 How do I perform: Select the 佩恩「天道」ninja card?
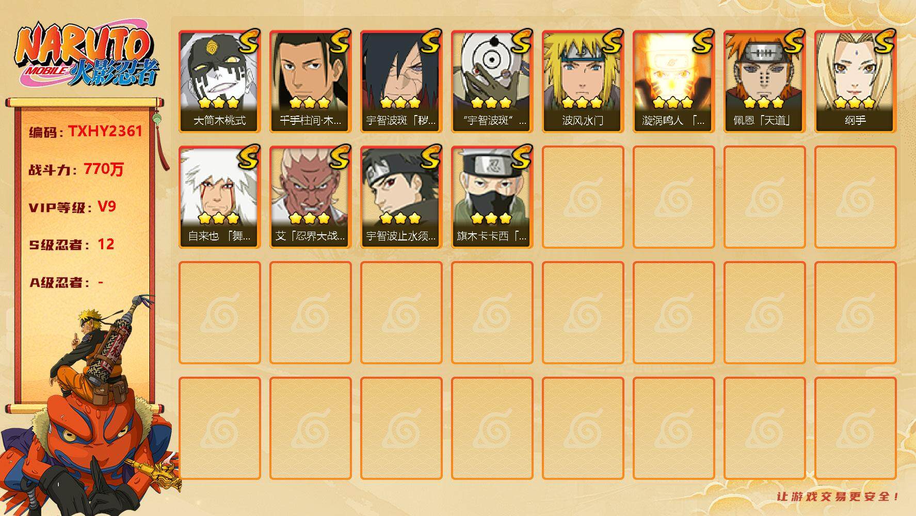764,82
